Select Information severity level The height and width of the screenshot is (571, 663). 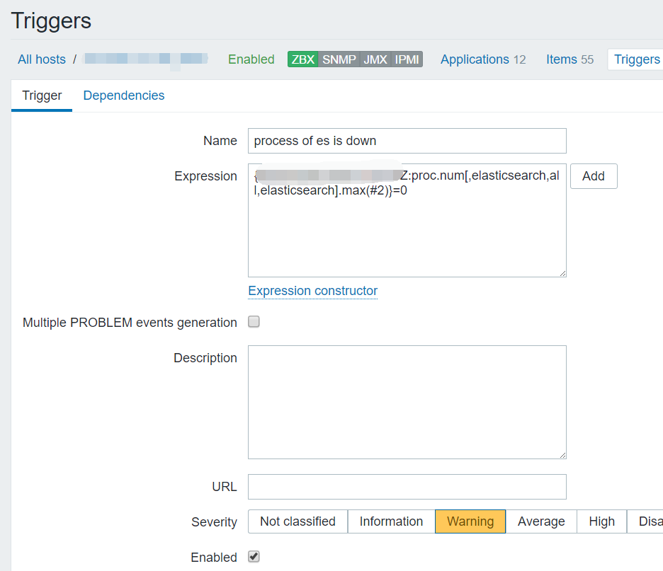coord(391,521)
